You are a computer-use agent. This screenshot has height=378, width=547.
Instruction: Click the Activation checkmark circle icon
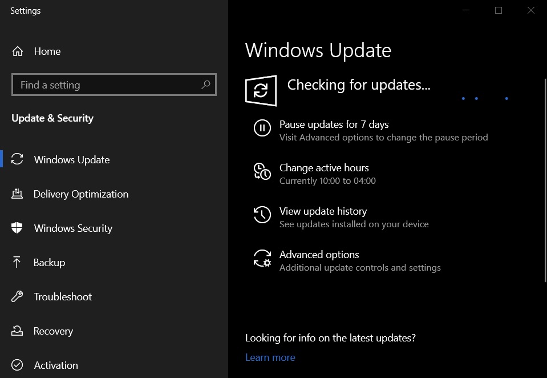tap(17, 365)
